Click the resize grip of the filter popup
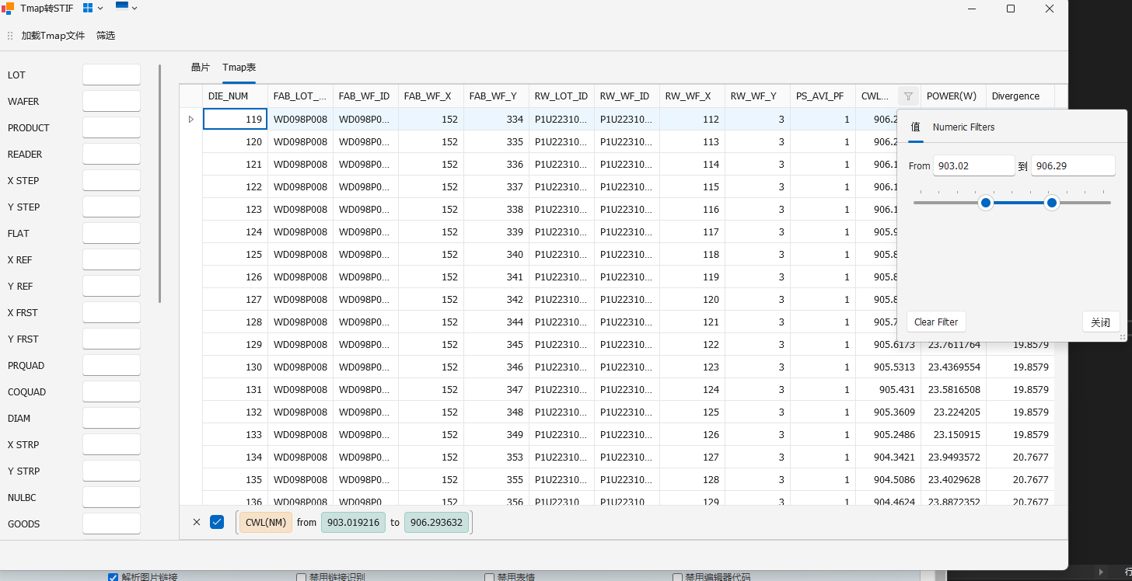The width and height of the screenshot is (1132, 581). tap(1123, 337)
